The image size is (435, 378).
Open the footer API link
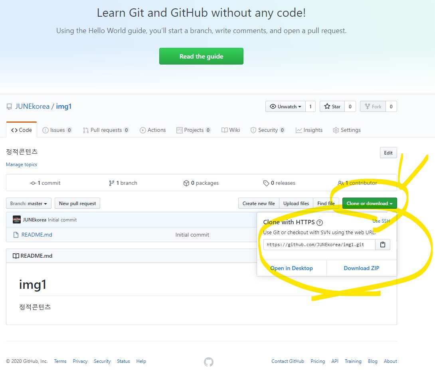click(x=335, y=361)
